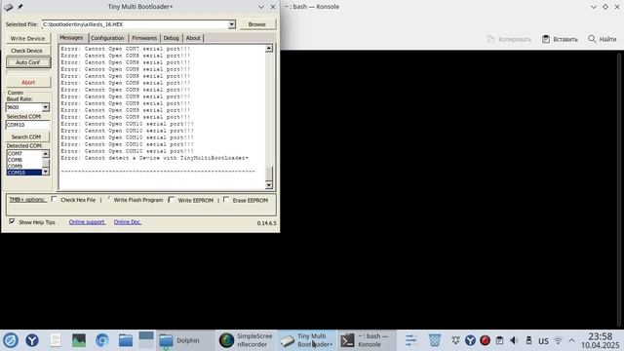Open the Firmwares tab
Viewport: 624px width, 351px height.
pyautogui.click(x=144, y=38)
